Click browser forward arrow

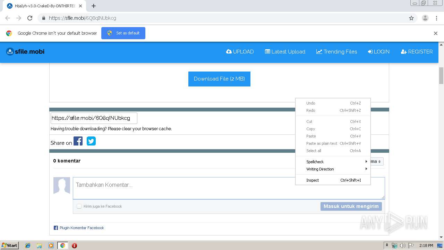tap(19, 18)
